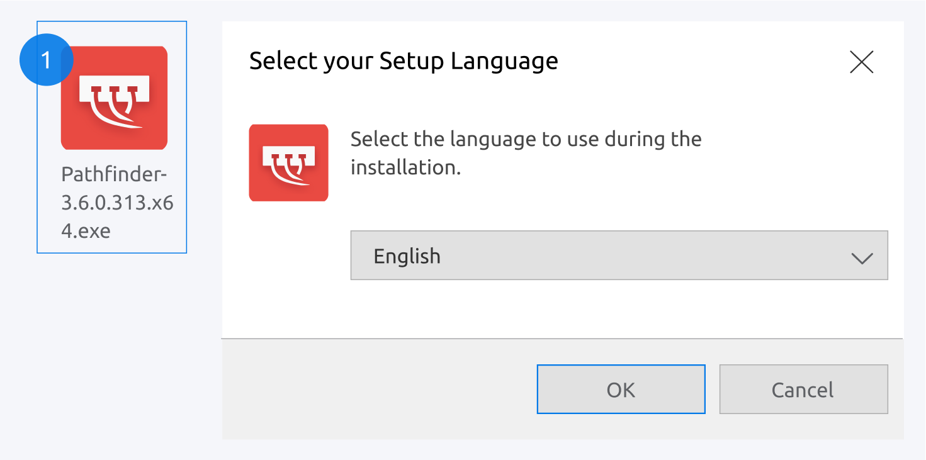Click the Pathfinder installer file icon
Screen dimensions: 926x460
click(114, 98)
